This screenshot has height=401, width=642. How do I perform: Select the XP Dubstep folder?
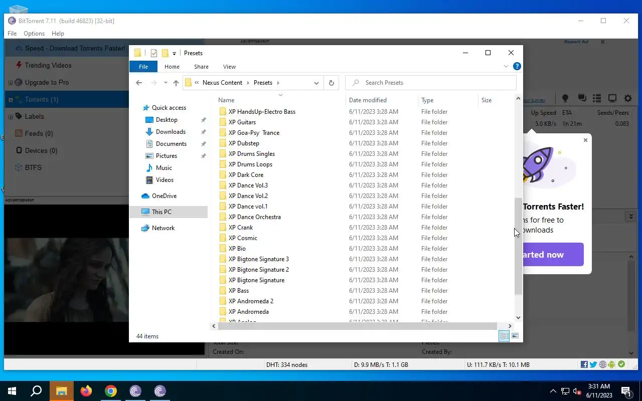[x=244, y=143]
